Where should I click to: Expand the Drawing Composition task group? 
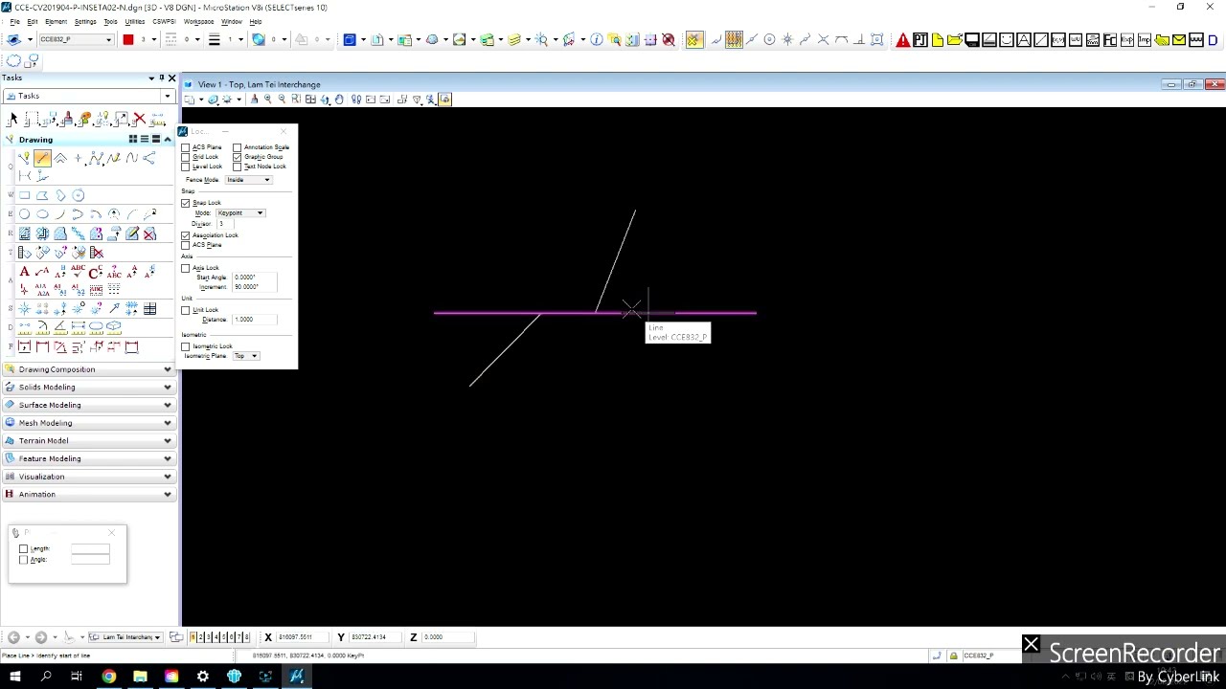pyautogui.click(x=89, y=369)
